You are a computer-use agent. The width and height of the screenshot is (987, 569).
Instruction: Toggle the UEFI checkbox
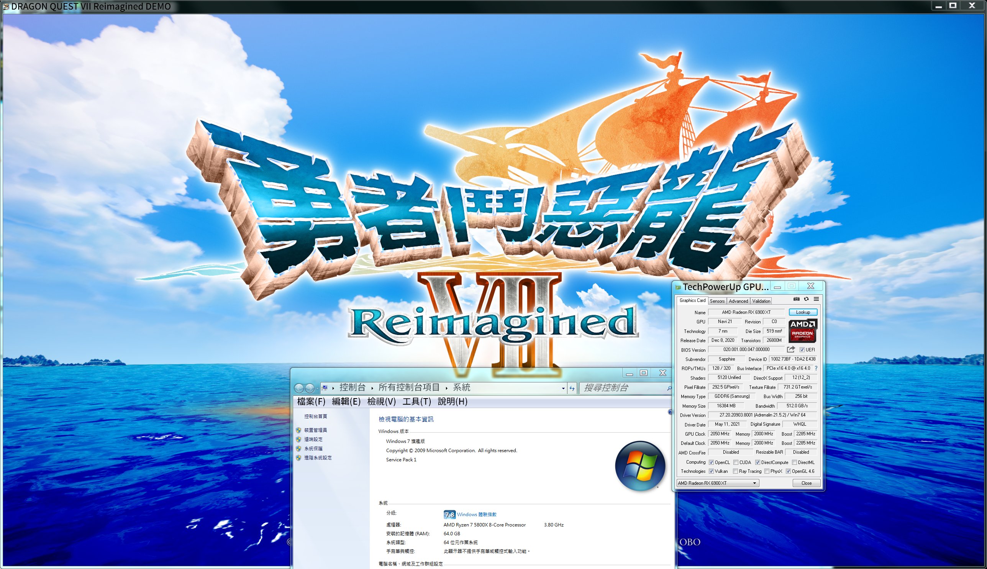(802, 350)
